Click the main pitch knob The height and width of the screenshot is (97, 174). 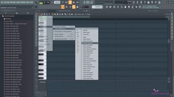click(x=36, y=7)
